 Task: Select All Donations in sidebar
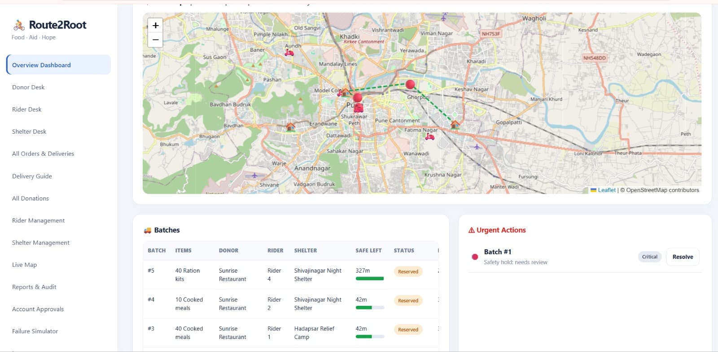(x=31, y=198)
